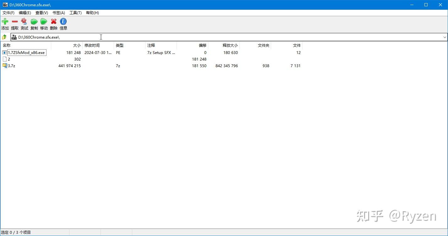
Task: Sort by the 修改时间 column header
Action: tap(92, 45)
